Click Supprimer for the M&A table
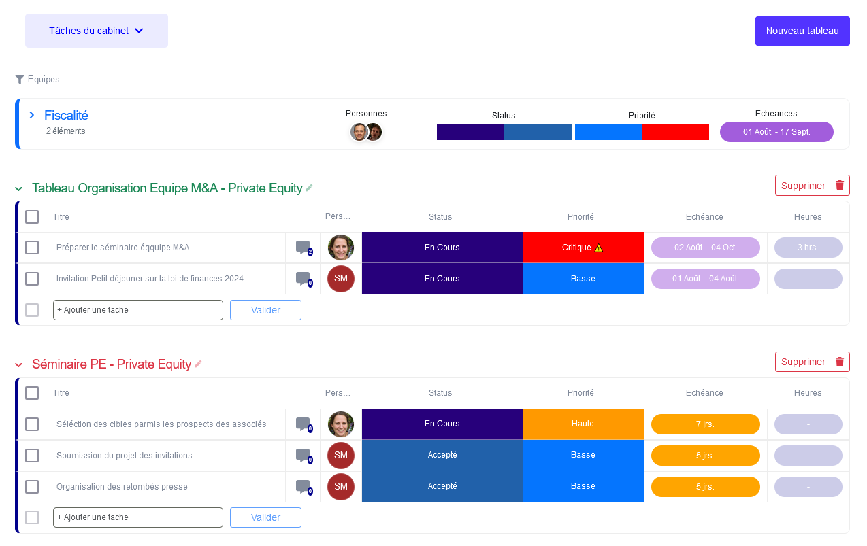 (813, 186)
